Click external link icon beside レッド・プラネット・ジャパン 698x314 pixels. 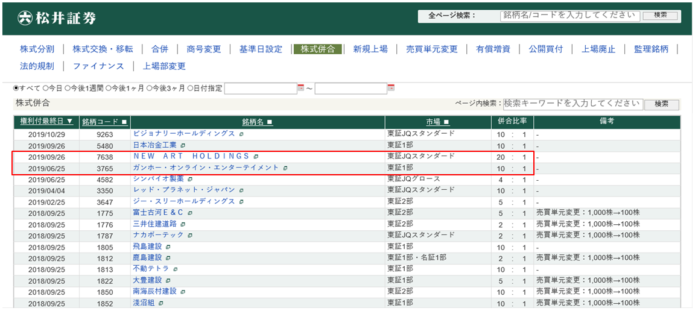click(x=241, y=190)
